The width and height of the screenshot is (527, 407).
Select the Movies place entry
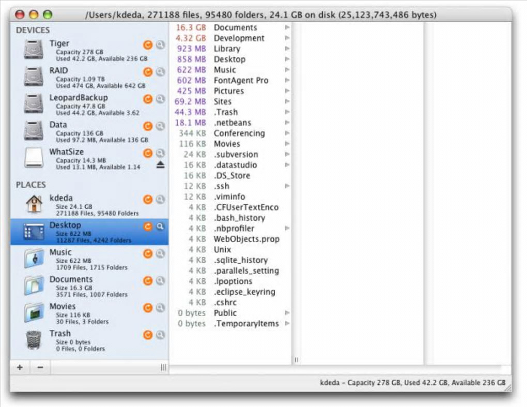coord(89,313)
